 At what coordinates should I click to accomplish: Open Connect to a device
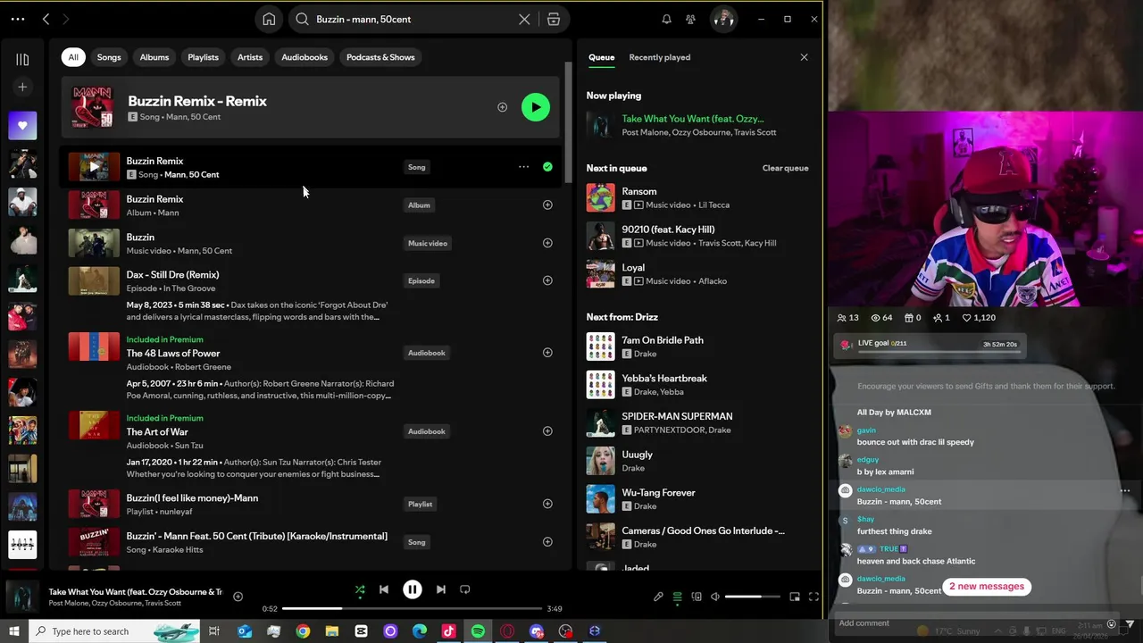697,597
